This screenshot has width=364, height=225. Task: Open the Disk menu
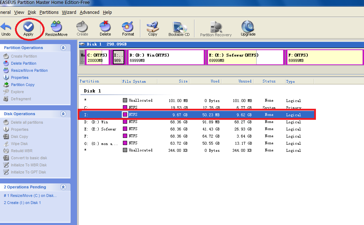[32, 12]
